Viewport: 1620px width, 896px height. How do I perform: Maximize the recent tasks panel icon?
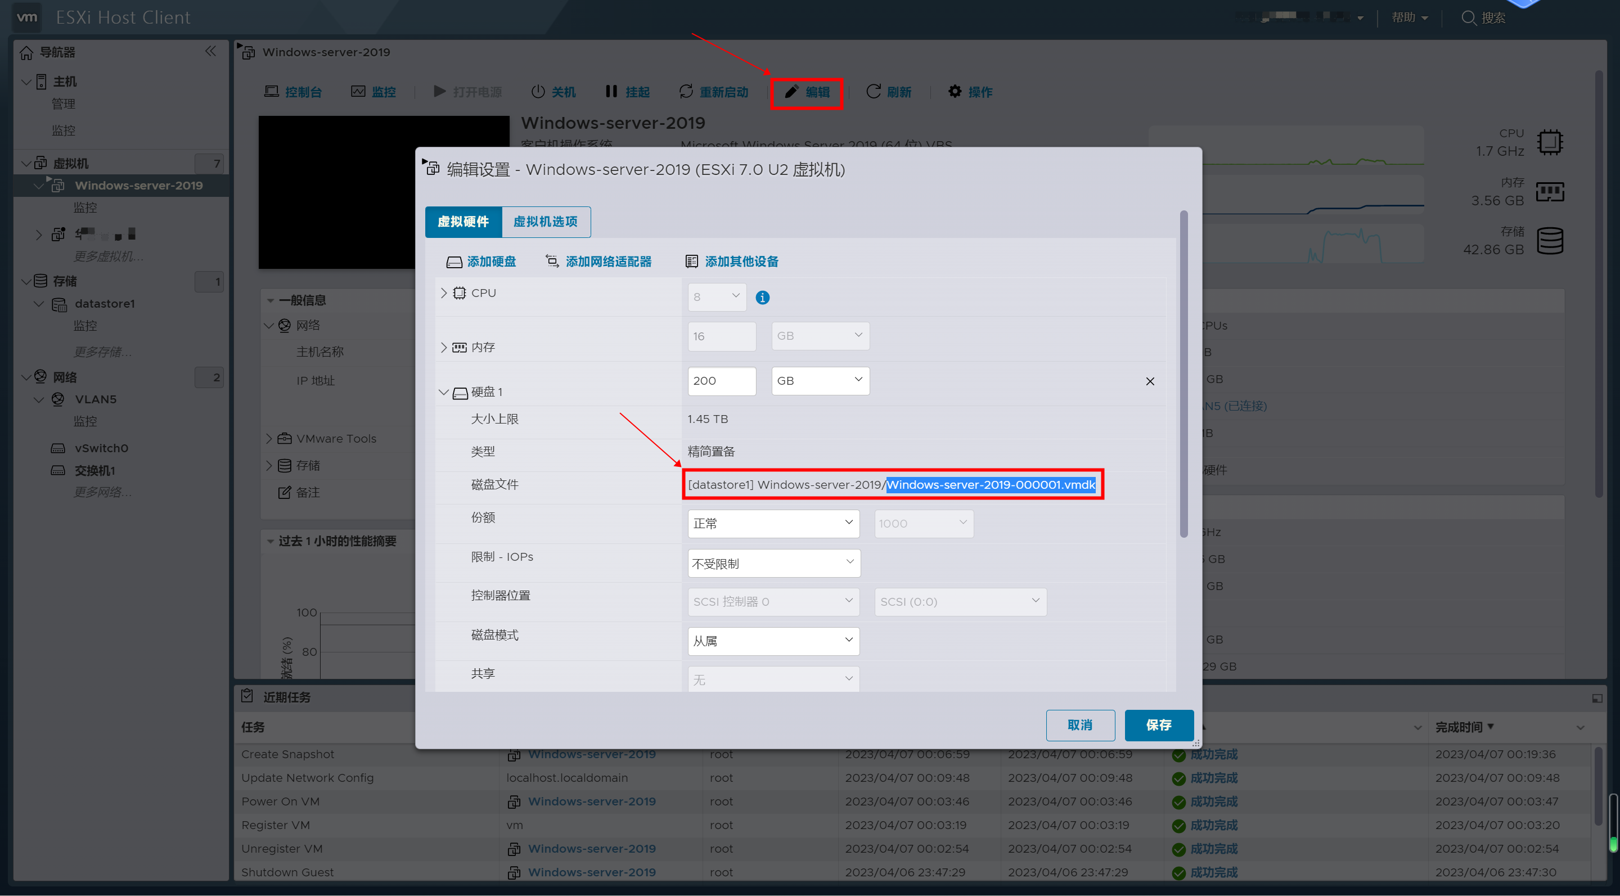pyautogui.click(x=1597, y=698)
